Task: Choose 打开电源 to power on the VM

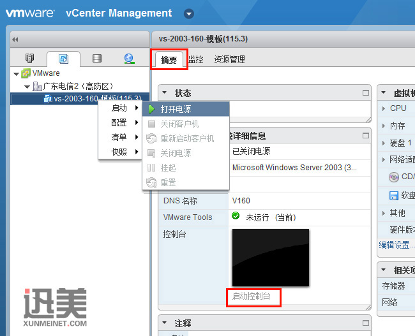Action: [x=186, y=109]
